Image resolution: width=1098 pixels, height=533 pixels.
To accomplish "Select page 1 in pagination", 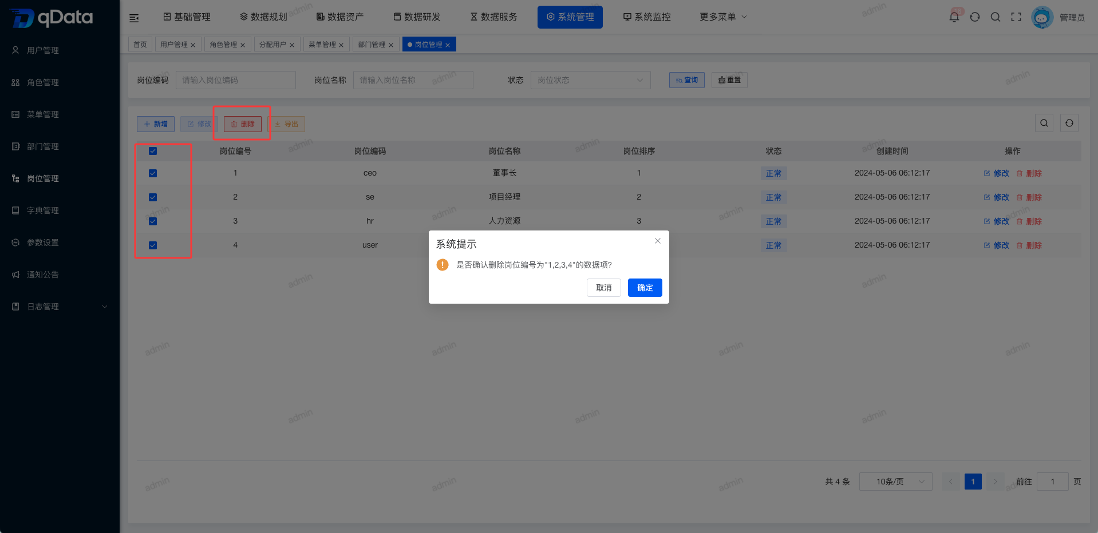I will pyautogui.click(x=973, y=482).
